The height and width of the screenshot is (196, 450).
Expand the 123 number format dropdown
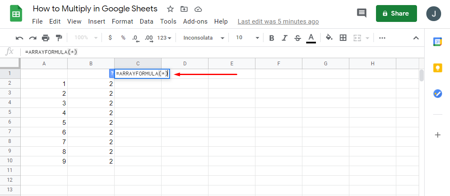[164, 38]
